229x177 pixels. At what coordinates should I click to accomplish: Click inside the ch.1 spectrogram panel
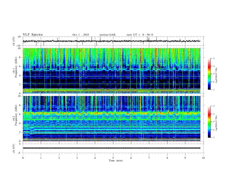(x=111, y=71)
